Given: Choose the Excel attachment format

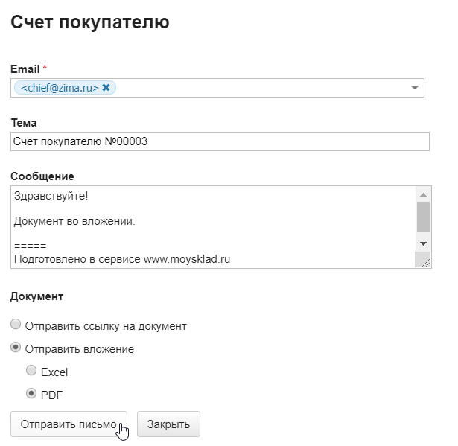Looking at the screenshot, I should coord(31,371).
